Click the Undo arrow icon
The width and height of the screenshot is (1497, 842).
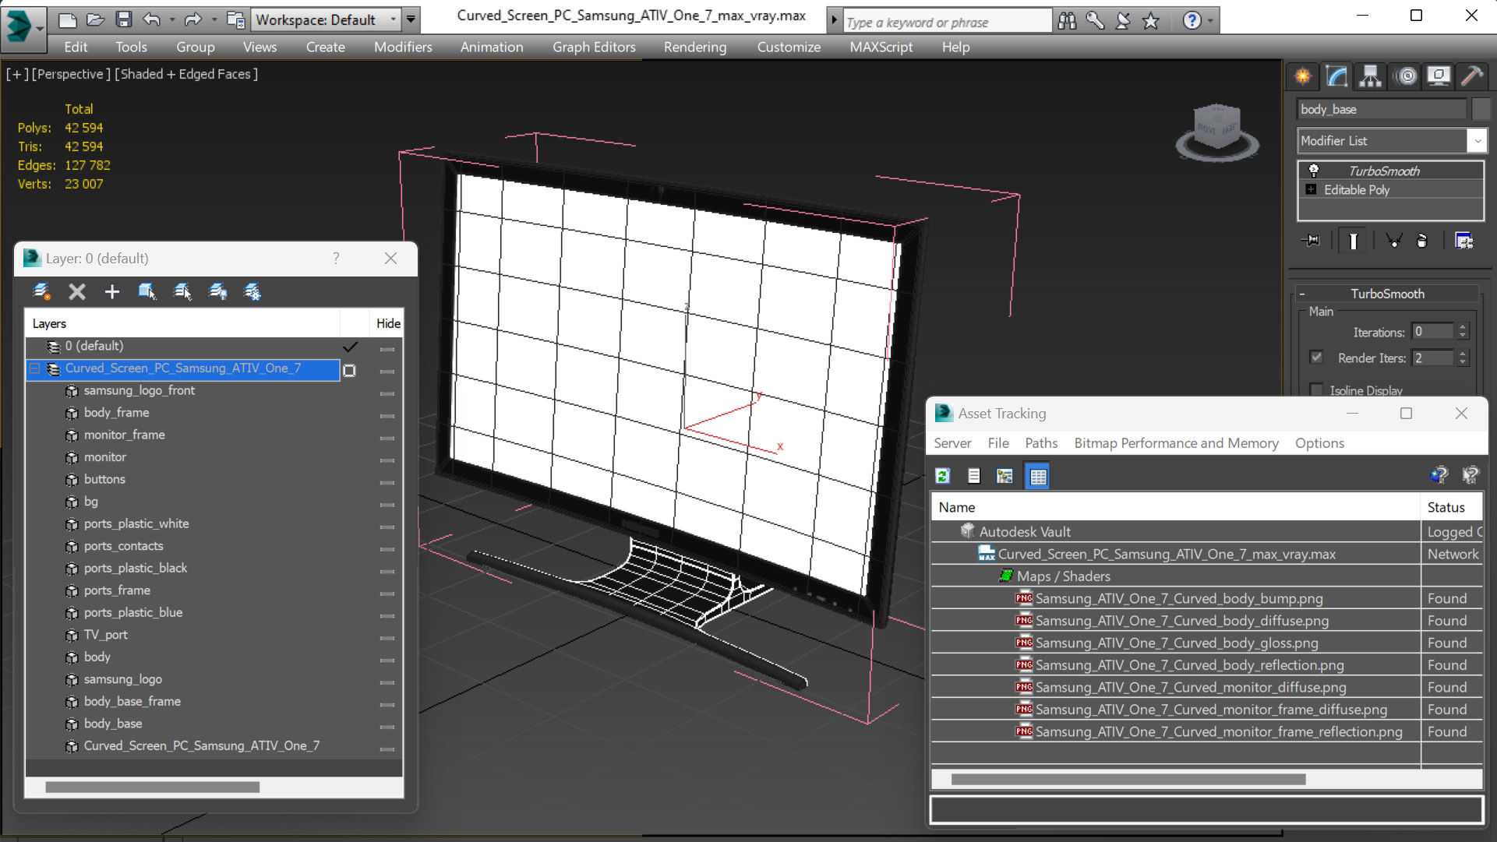pos(152,19)
